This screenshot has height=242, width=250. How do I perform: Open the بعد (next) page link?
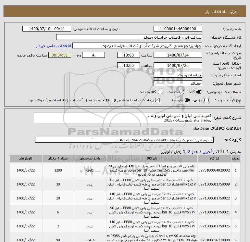click(x=196, y=152)
